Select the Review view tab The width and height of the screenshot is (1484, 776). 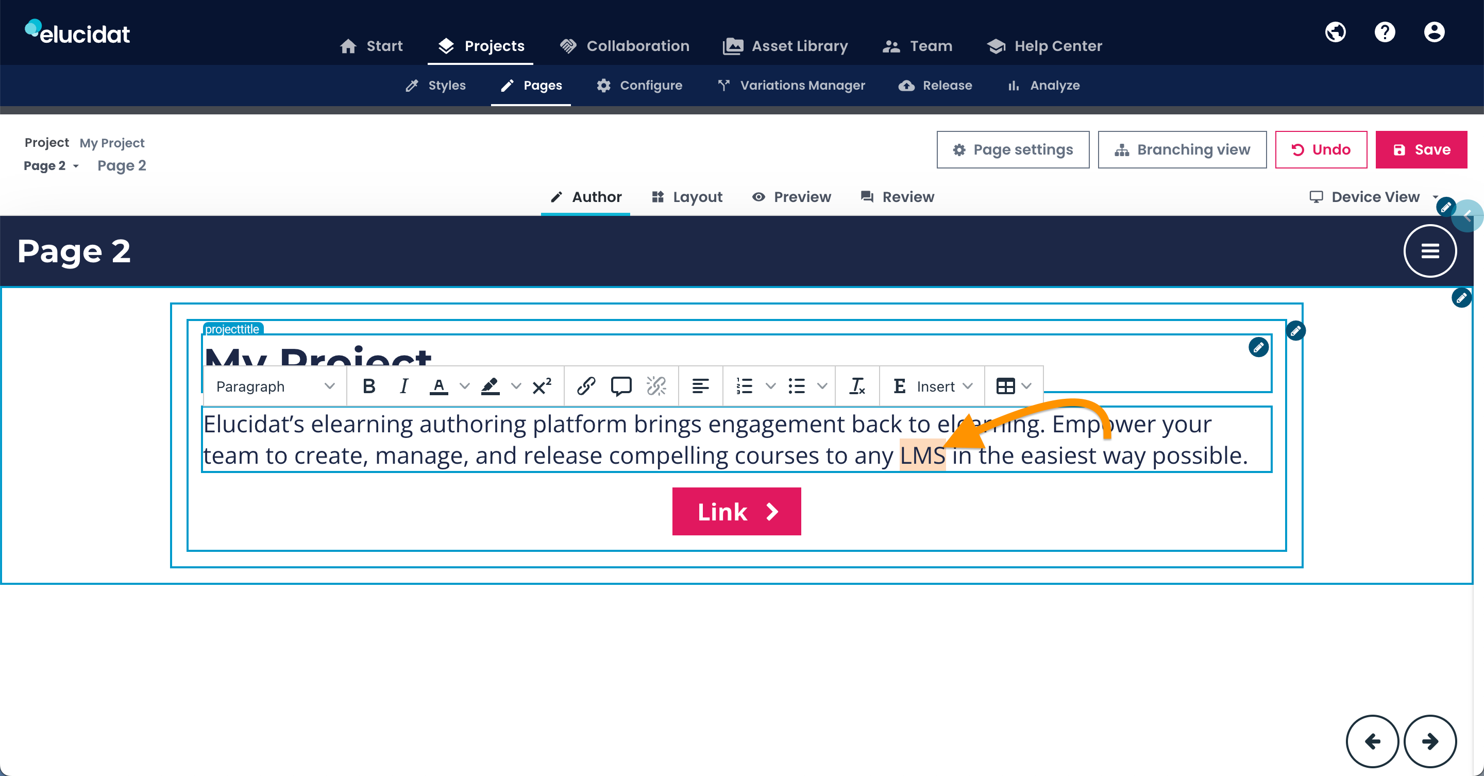click(x=897, y=197)
